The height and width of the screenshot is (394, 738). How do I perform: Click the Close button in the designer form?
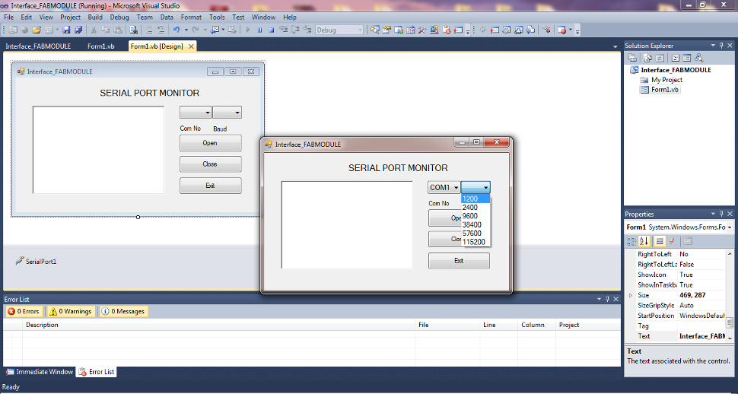211,164
